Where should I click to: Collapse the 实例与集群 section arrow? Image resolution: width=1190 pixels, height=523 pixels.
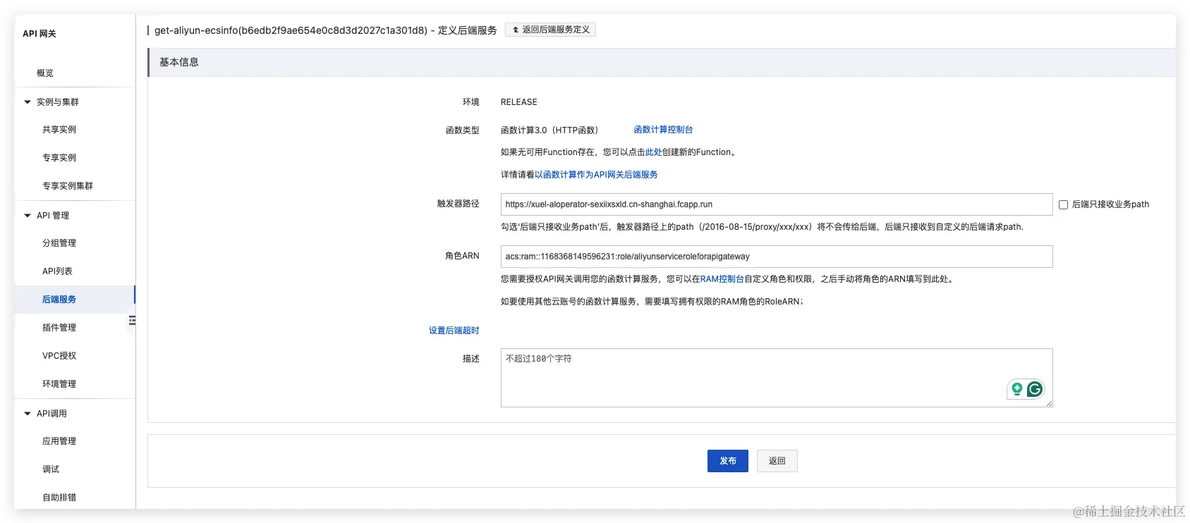[x=28, y=102]
